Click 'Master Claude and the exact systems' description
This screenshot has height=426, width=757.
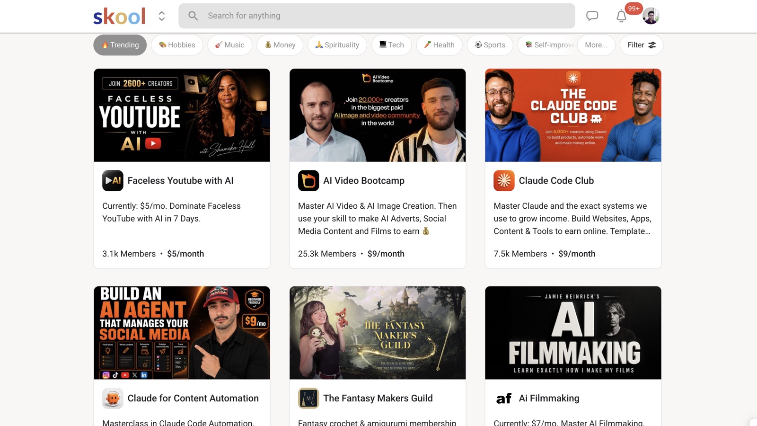572,219
